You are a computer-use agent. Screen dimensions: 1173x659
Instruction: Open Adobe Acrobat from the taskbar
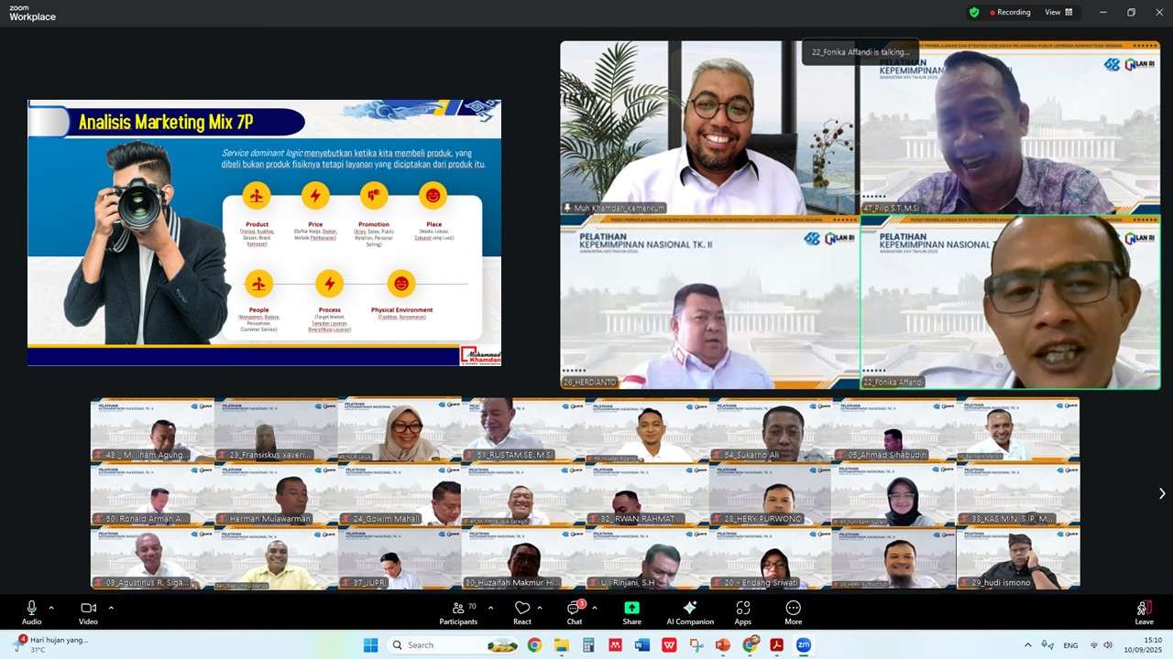click(x=776, y=645)
